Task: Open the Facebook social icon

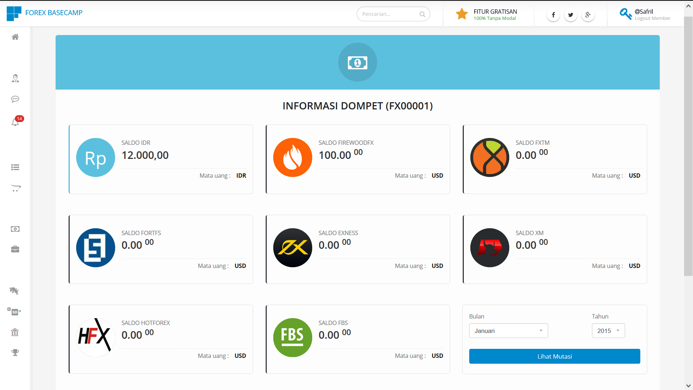Action: point(553,15)
